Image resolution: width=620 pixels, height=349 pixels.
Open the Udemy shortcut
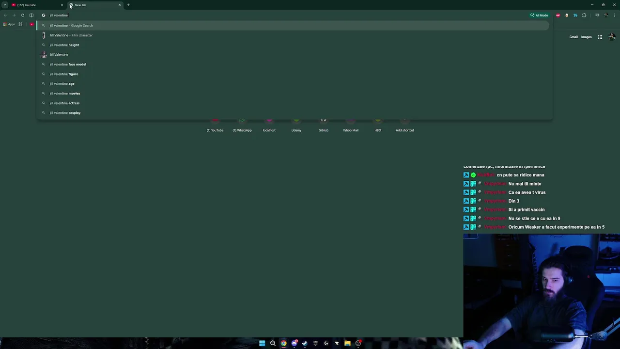pyautogui.click(x=296, y=125)
